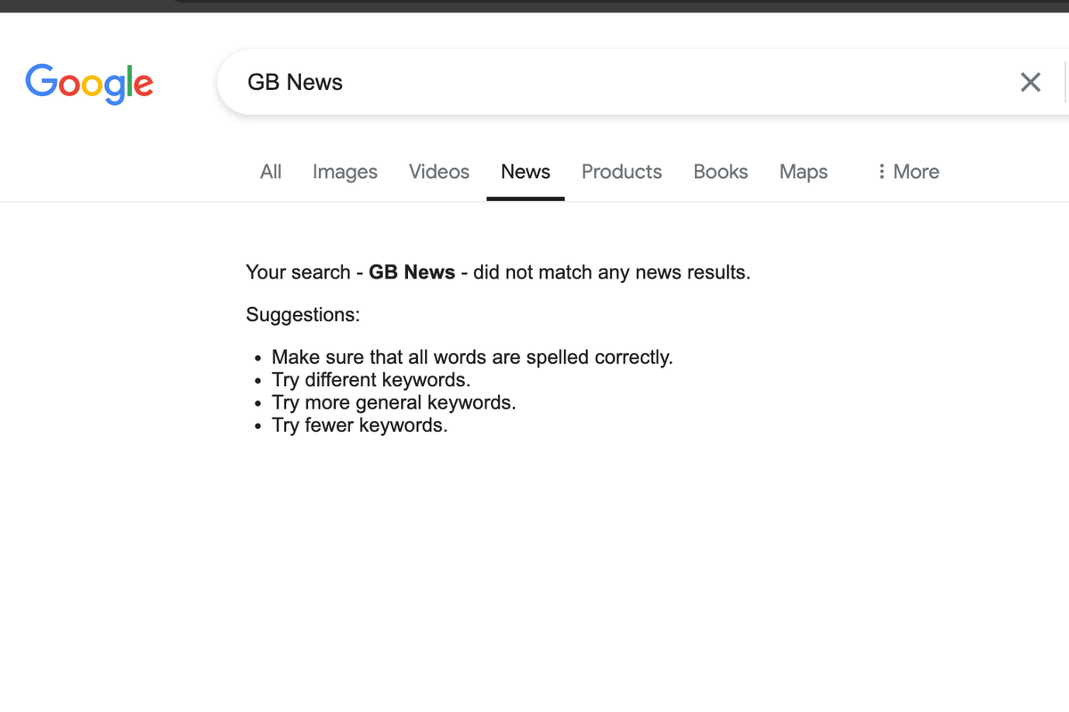The image size is (1069, 712).
Task: Click the Try different keywords suggestion
Action: coord(371,380)
